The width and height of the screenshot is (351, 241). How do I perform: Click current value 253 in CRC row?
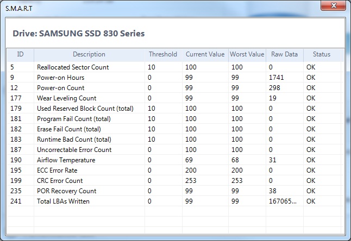point(191,180)
